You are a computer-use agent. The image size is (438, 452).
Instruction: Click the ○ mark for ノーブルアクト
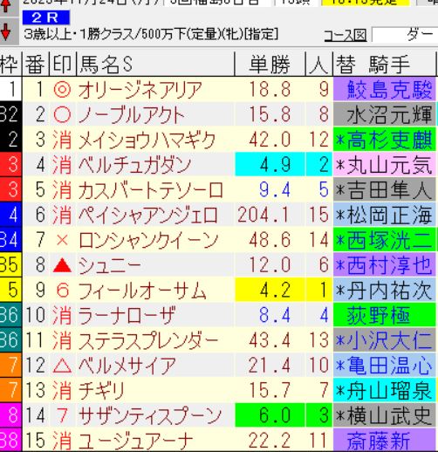tap(63, 114)
